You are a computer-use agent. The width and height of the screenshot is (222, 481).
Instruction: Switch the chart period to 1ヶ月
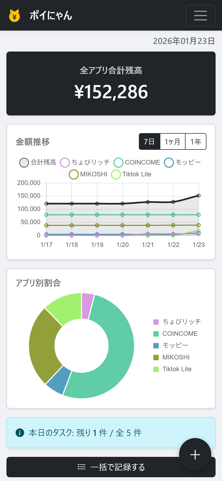[x=172, y=141]
